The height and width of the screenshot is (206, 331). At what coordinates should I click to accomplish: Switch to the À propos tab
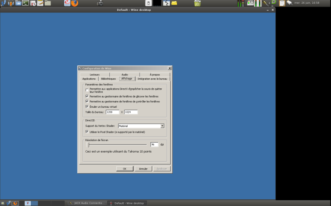155,75
